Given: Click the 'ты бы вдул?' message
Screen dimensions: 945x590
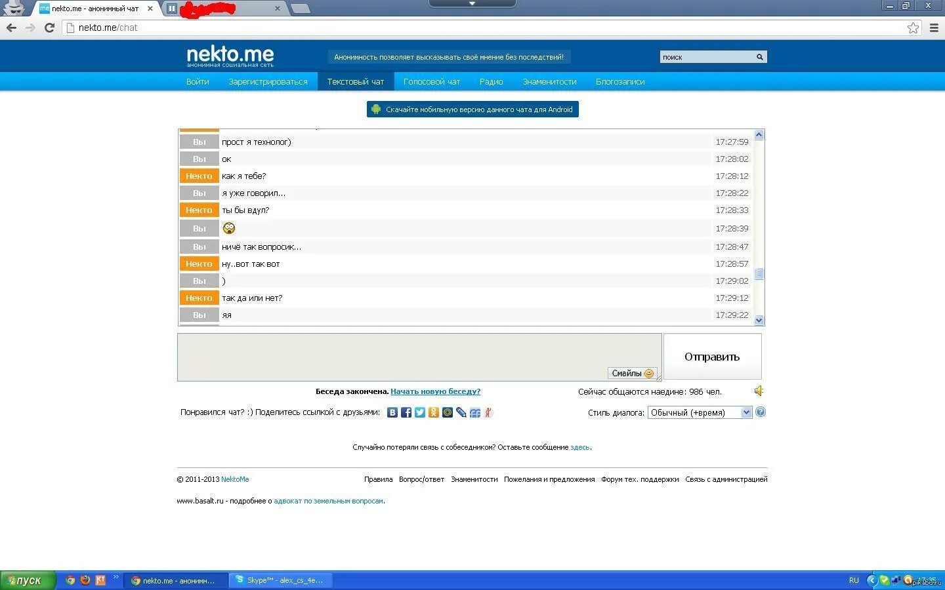Looking at the screenshot, I should tap(245, 210).
